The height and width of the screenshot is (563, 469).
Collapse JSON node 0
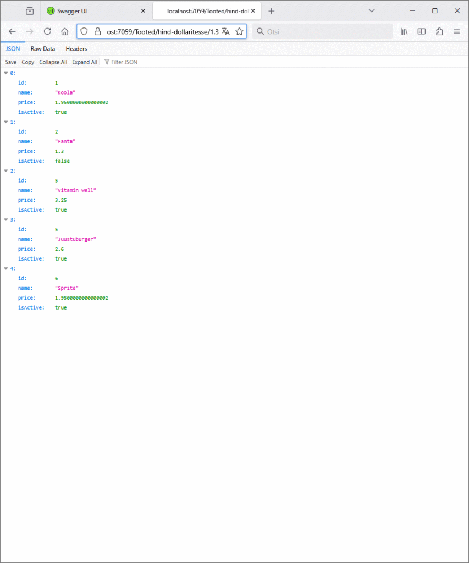click(6, 73)
